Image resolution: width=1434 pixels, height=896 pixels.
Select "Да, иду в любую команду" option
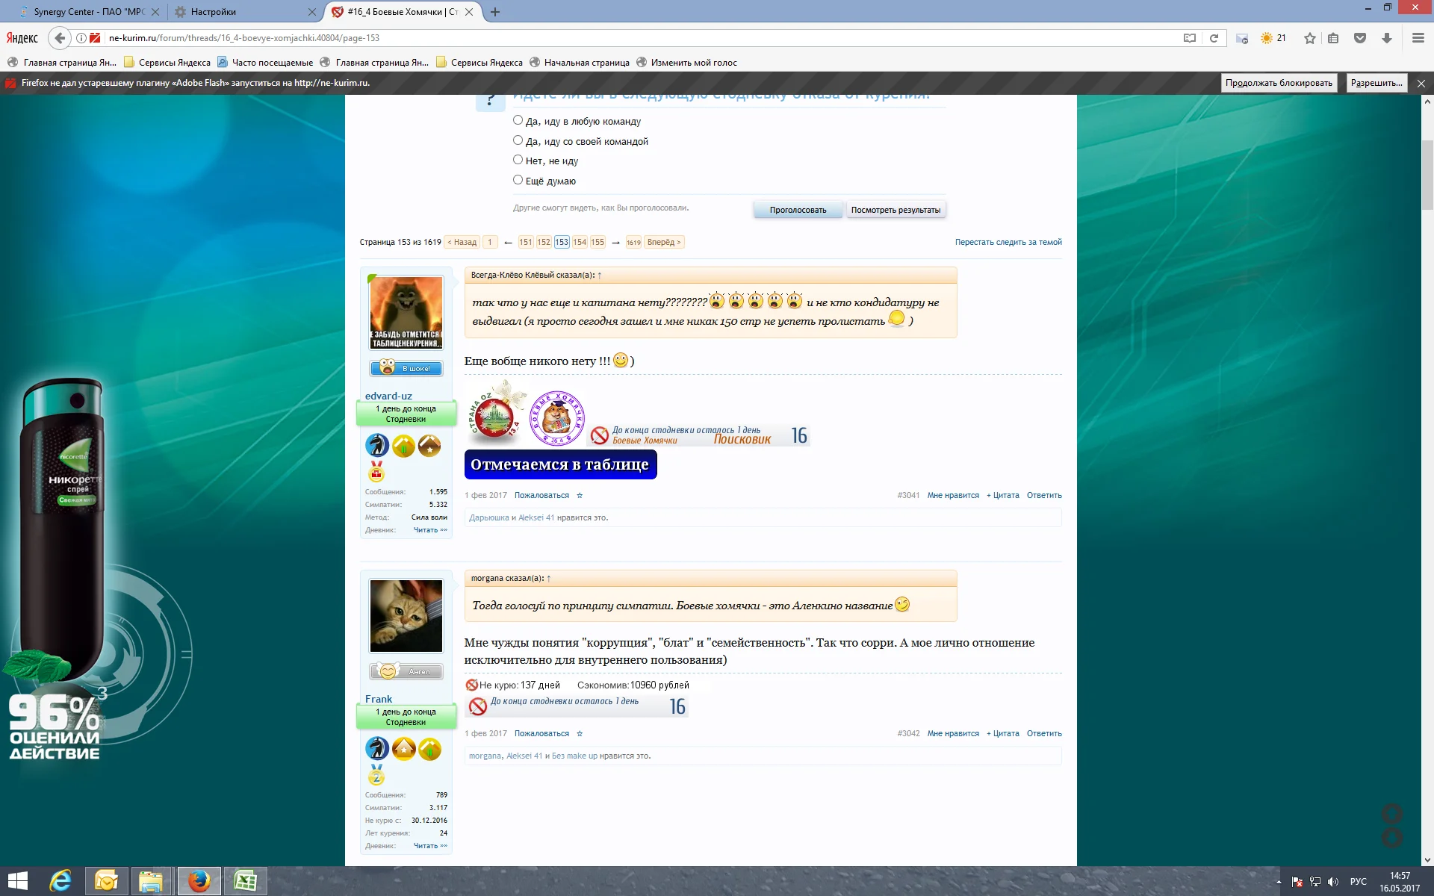coord(518,120)
